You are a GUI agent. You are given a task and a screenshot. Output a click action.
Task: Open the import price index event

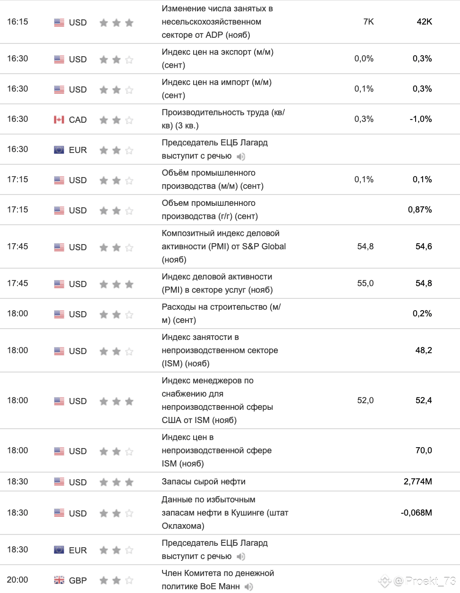tap(217, 89)
